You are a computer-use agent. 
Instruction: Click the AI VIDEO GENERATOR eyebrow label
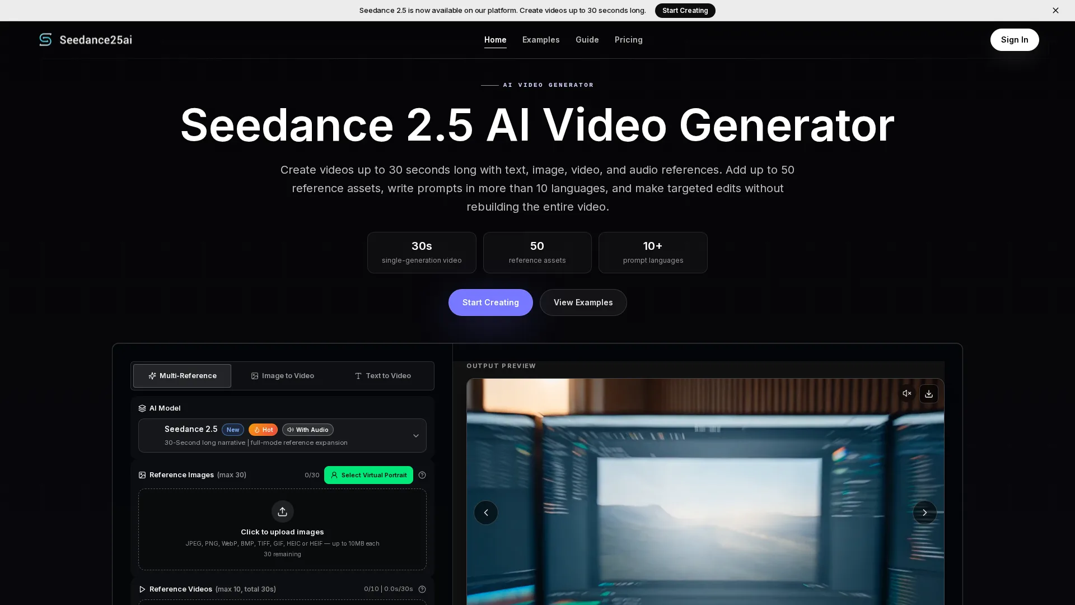click(x=549, y=85)
